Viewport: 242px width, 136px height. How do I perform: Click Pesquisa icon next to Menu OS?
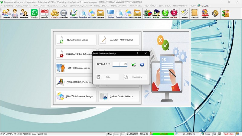pyautogui.click(x=83, y=14)
